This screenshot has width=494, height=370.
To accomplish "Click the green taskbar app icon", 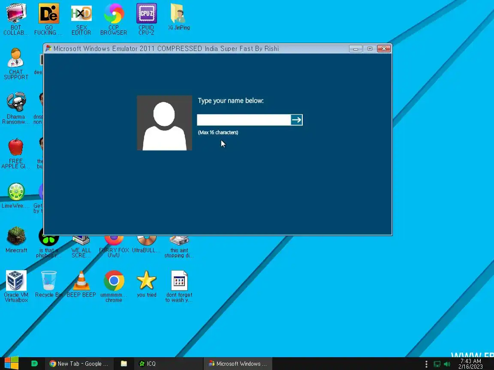I will (34, 364).
